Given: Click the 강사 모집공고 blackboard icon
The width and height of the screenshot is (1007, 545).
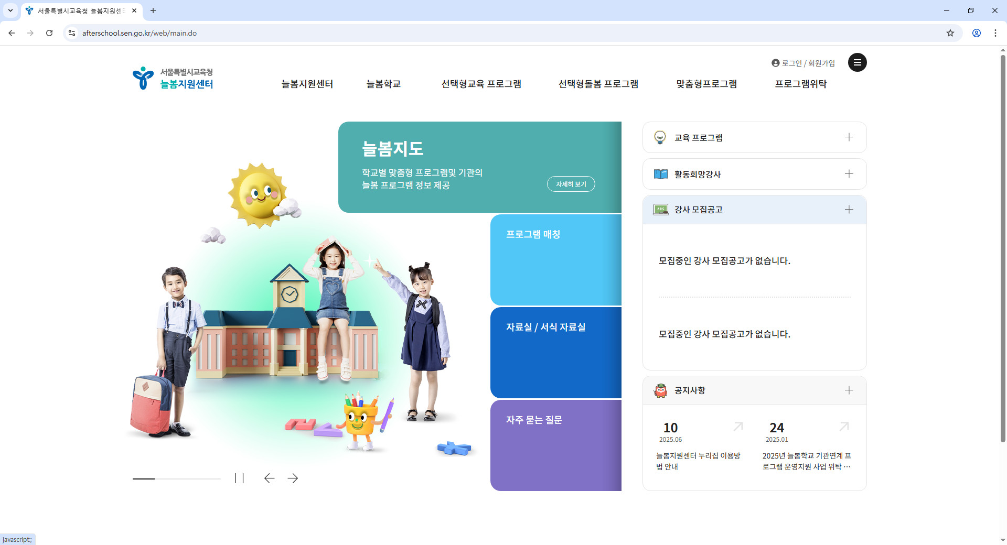Looking at the screenshot, I should pos(661,209).
